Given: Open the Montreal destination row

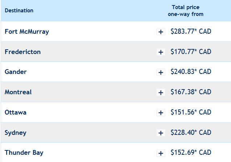Looking at the screenshot, I should pos(18,92).
